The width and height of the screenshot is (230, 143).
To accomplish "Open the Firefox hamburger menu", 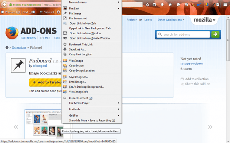I will [x=225, y=5].
